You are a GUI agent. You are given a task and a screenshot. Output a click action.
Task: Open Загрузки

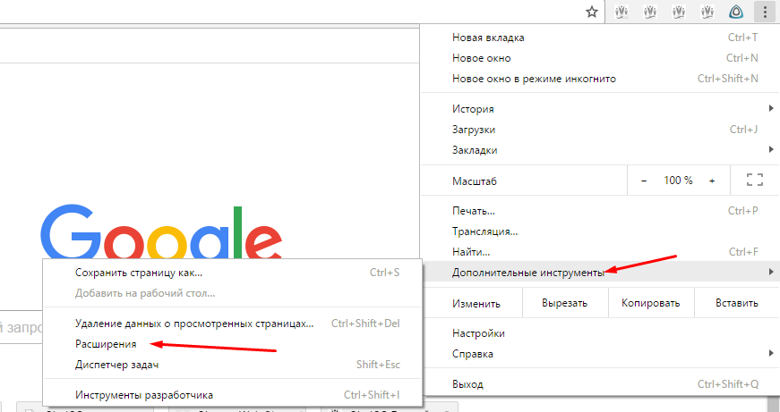tap(600, 130)
